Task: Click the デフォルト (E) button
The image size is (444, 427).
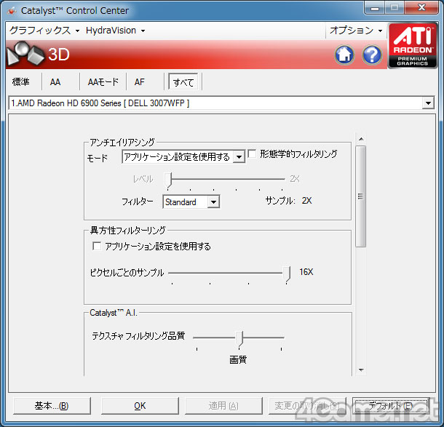Action: pos(391,406)
